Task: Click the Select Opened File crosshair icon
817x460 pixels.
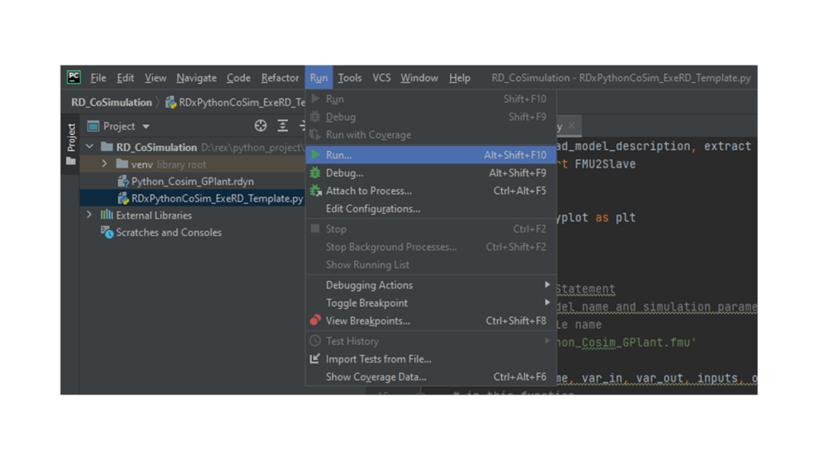Action: [261, 125]
